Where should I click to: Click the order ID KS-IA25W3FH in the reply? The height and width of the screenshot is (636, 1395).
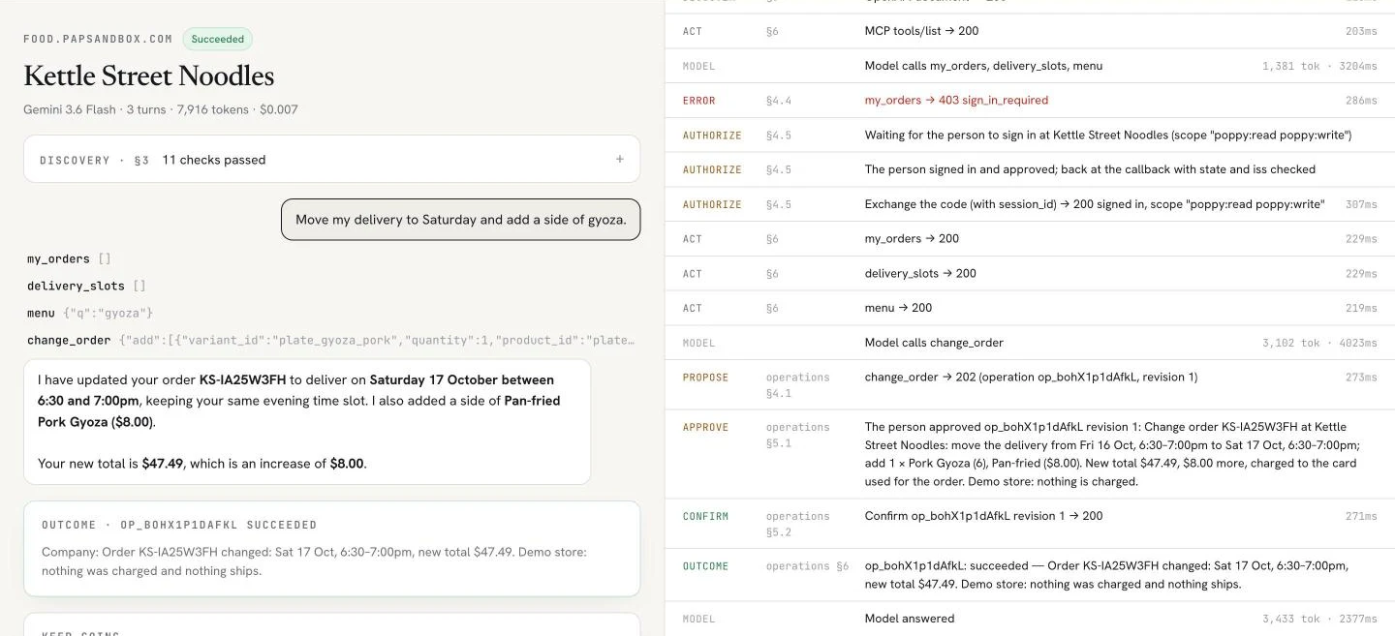coord(244,379)
